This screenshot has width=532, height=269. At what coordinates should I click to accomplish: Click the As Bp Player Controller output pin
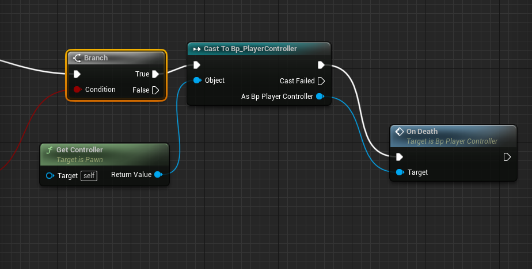pyautogui.click(x=320, y=97)
